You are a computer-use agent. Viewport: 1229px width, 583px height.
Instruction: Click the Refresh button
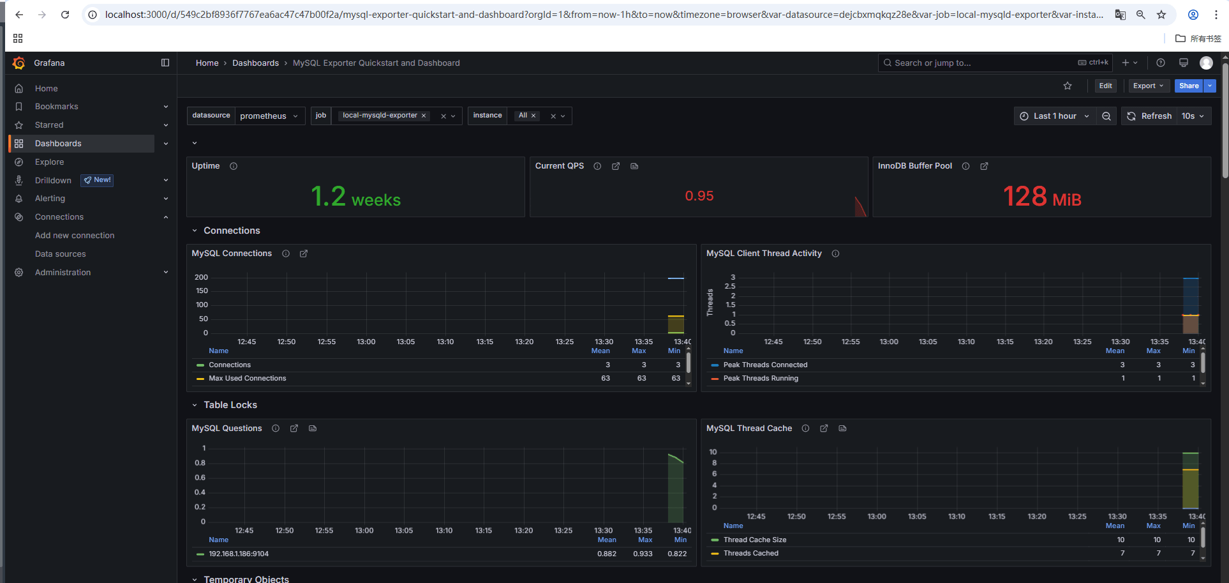(1149, 116)
